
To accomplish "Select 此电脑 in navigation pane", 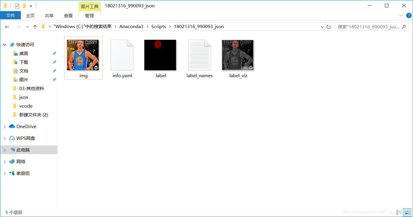I will [23, 150].
